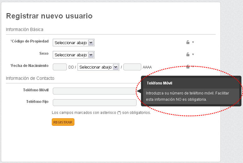Expand privacy arrow next to Código de Propiedad lock
Viewport: 243px width, 163px height.
[193, 42]
